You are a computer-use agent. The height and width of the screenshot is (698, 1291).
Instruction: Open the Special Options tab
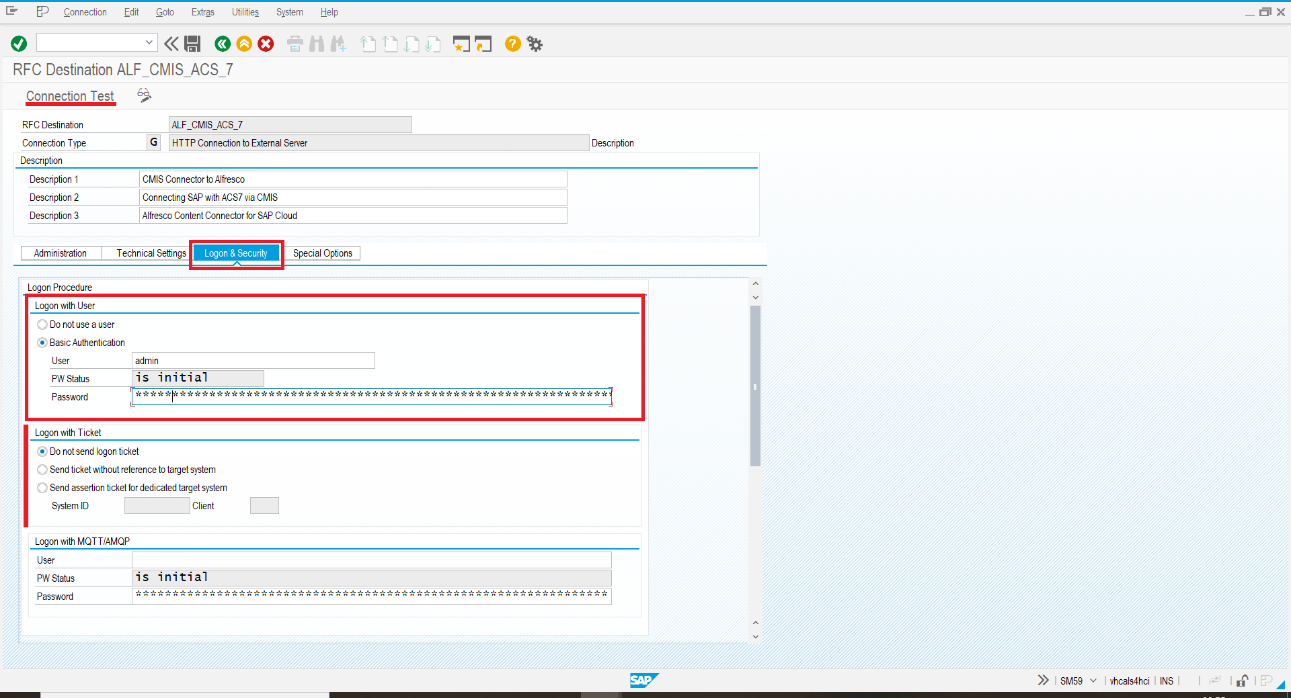(x=322, y=253)
